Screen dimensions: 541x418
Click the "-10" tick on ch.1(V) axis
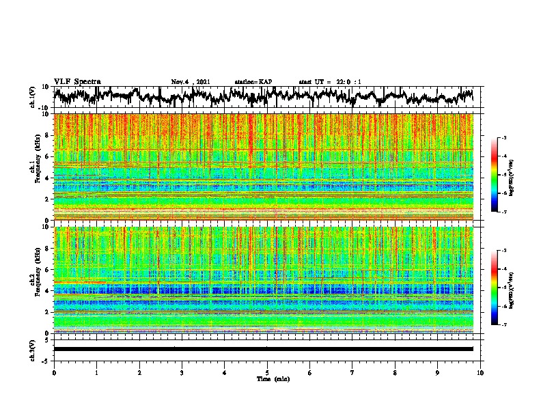pos(44,108)
